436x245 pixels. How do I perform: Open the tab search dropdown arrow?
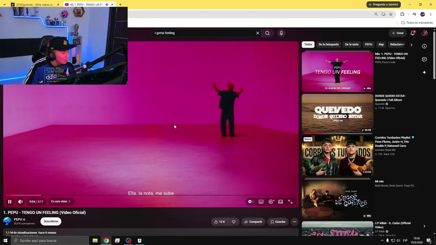(x=4, y=5)
